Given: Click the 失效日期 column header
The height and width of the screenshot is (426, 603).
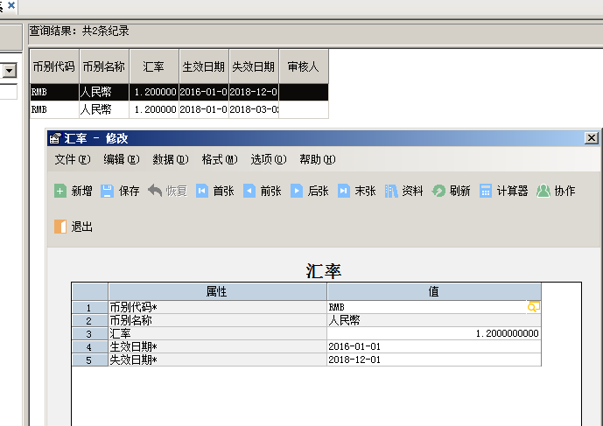Looking at the screenshot, I should point(254,66).
